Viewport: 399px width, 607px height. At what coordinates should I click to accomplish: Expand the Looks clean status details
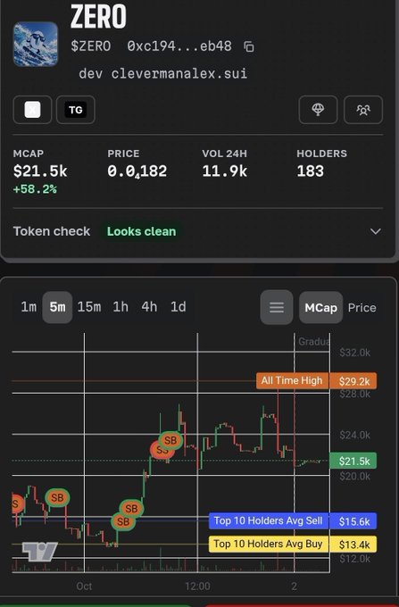click(x=141, y=231)
